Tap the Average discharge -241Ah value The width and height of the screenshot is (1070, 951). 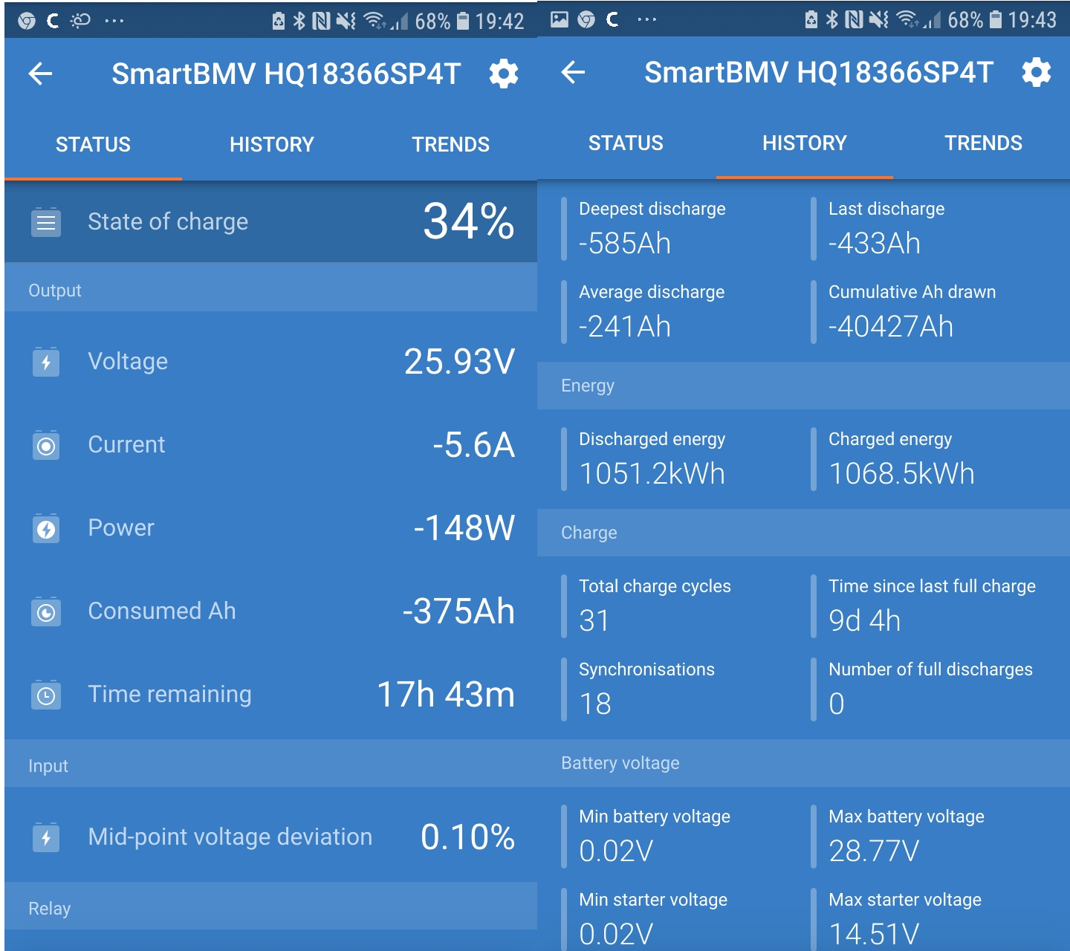pyautogui.click(x=625, y=327)
